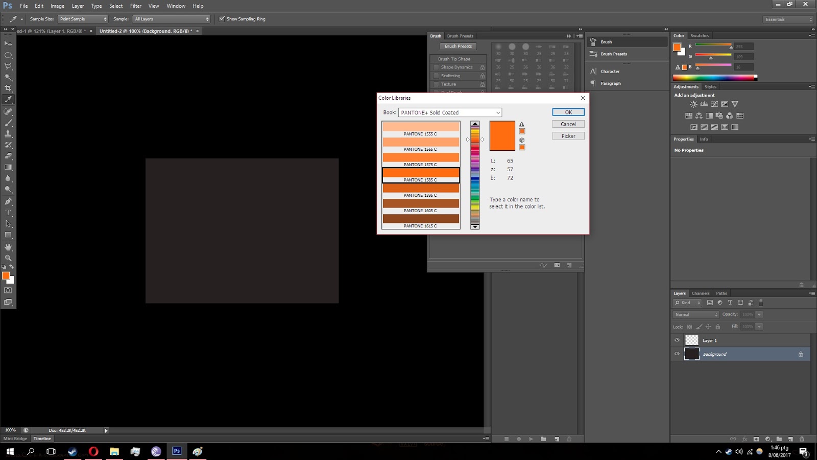Delete layer using trash icon in Layers panel

(x=802, y=439)
